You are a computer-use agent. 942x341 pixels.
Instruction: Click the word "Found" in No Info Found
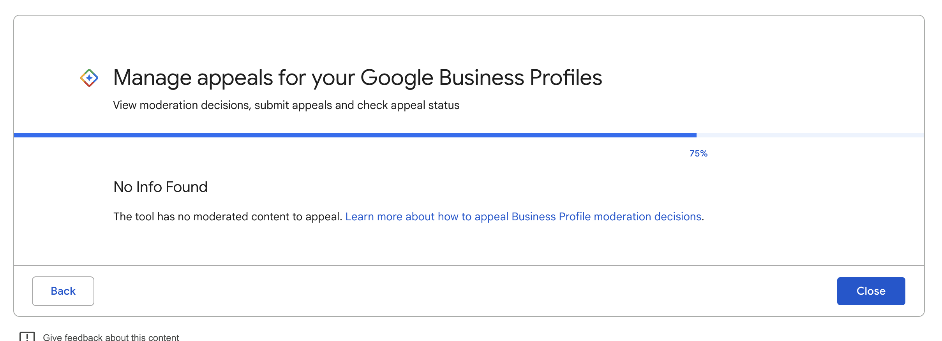tap(186, 187)
